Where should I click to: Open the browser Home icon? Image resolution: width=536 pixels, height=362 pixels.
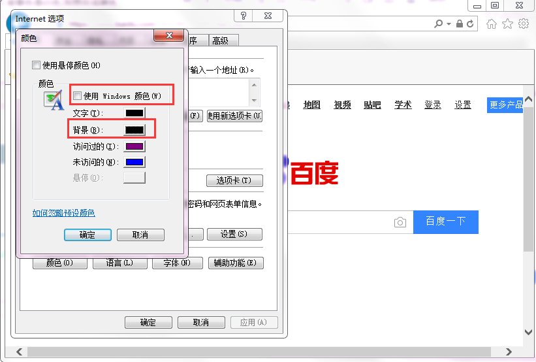491,24
